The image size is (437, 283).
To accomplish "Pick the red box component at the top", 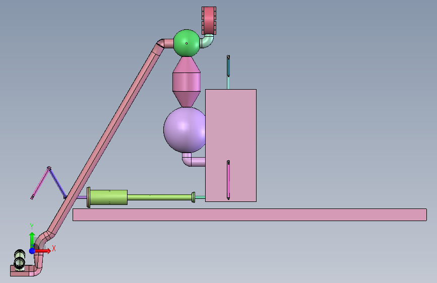I will [209, 21].
